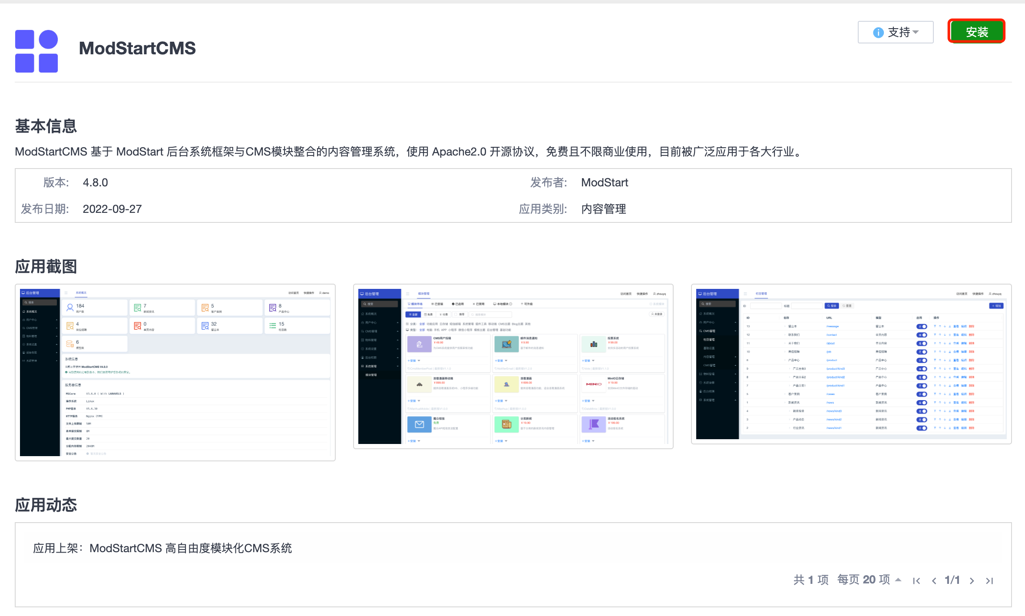Go to next page arrow

pyautogui.click(x=972, y=581)
